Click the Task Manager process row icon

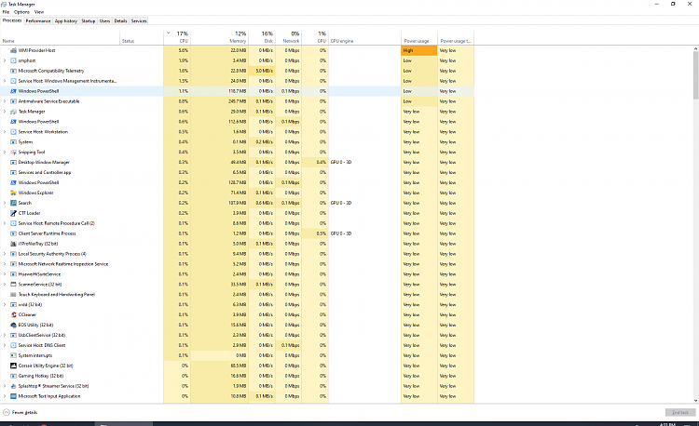point(13,112)
